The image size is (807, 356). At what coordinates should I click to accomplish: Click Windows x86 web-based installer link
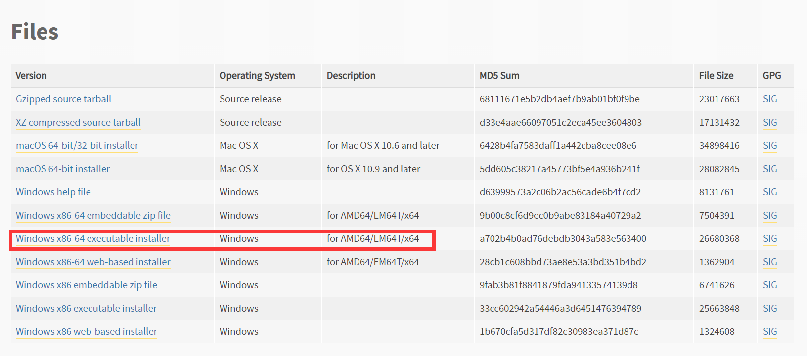tap(87, 331)
